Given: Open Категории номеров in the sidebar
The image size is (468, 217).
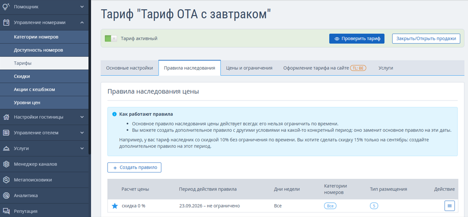Looking at the screenshot, I should tap(44, 37).
